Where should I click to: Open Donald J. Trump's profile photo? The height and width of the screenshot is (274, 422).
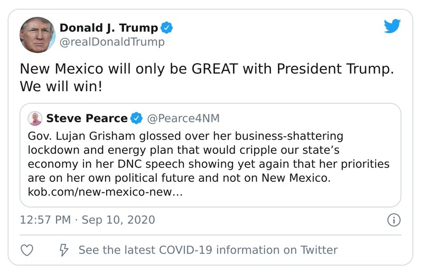pos(37,34)
